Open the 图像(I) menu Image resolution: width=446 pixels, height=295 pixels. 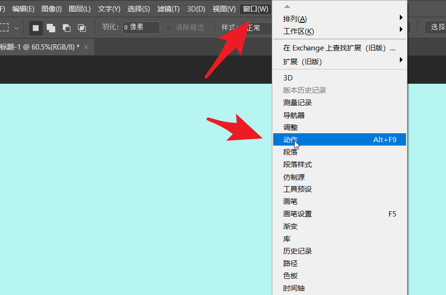(x=51, y=9)
